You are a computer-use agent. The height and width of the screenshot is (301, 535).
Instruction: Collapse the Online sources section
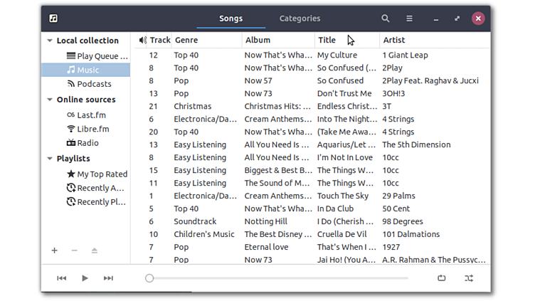pos(49,100)
